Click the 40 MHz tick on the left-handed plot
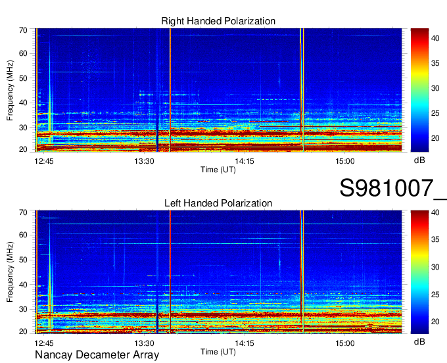This screenshot has height=363, width=447. 23,285
